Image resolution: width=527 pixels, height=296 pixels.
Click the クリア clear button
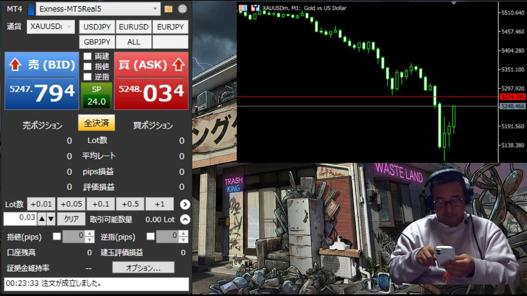coord(71,219)
